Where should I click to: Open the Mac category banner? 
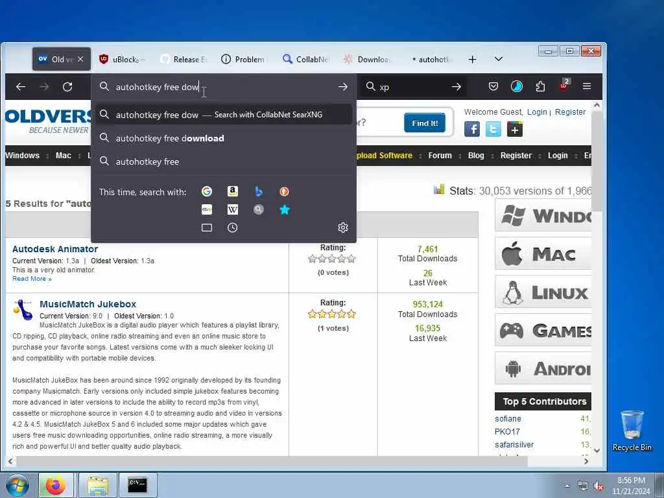(x=543, y=254)
